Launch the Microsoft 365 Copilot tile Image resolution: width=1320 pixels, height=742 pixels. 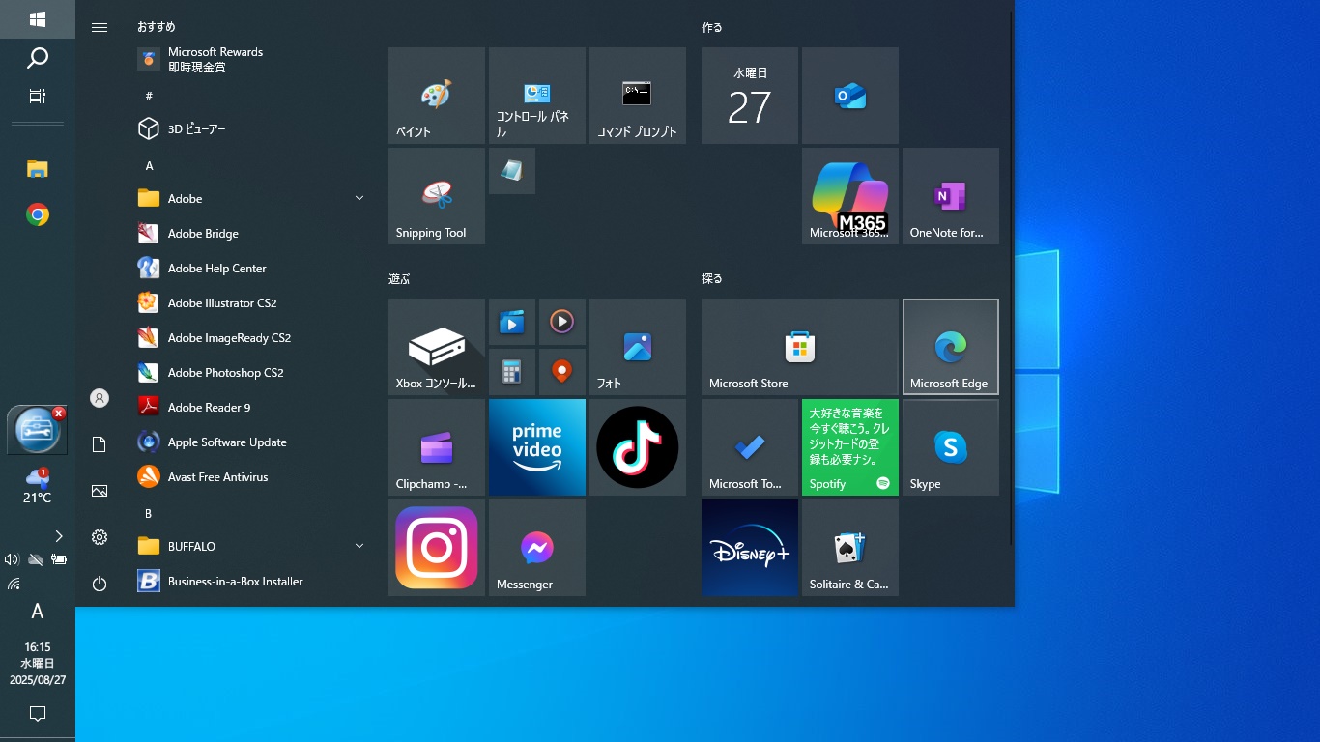click(x=850, y=196)
